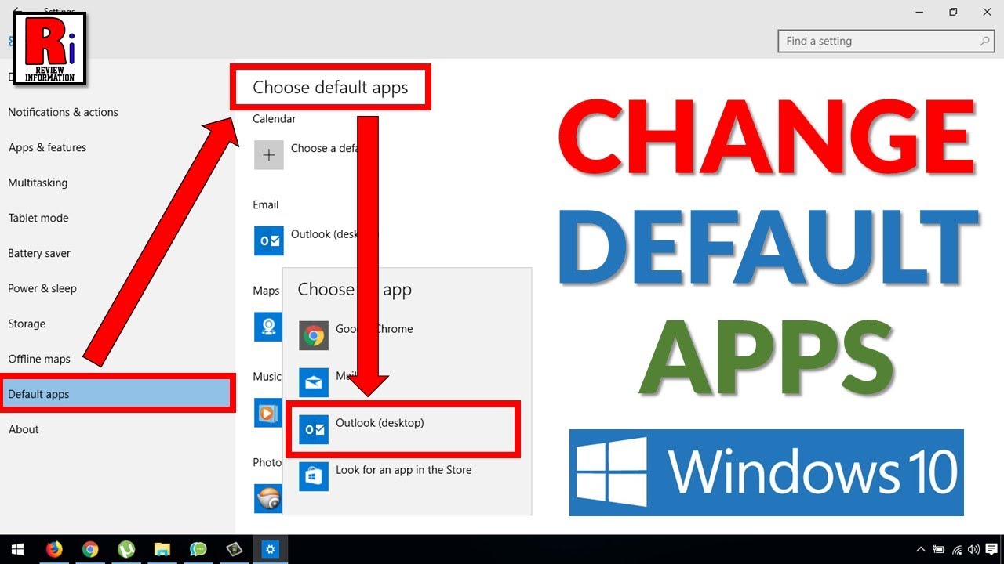Image resolution: width=1004 pixels, height=564 pixels.
Task: Launch Google Chrome from the taskbar
Action: (x=90, y=549)
